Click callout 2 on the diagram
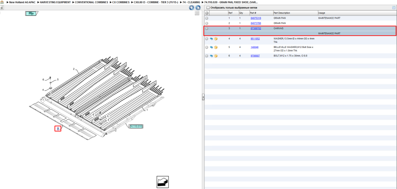The image size is (397, 189). pyautogui.click(x=74, y=69)
